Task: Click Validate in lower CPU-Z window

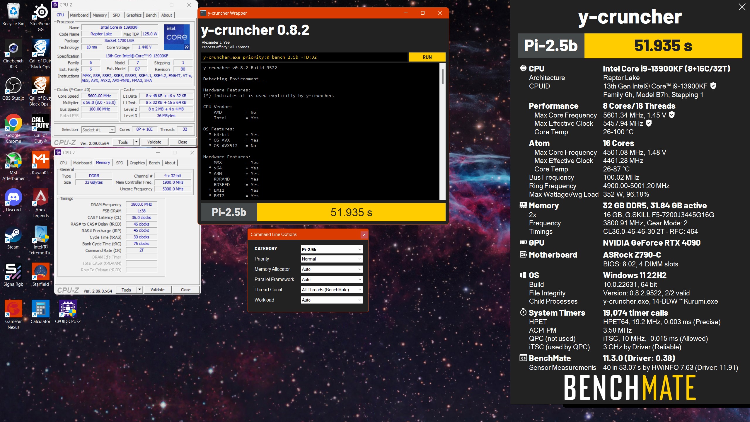Action: pos(157,290)
